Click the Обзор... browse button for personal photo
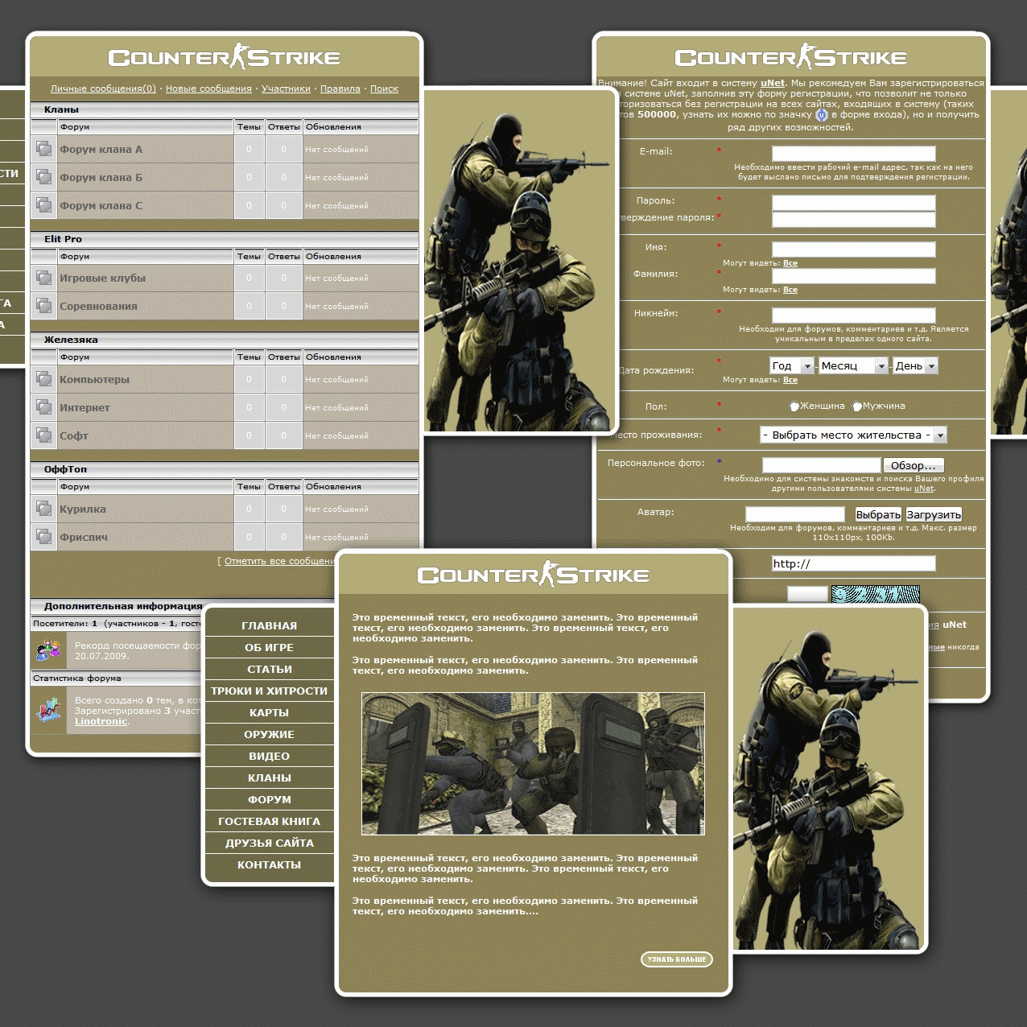 (914, 465)
